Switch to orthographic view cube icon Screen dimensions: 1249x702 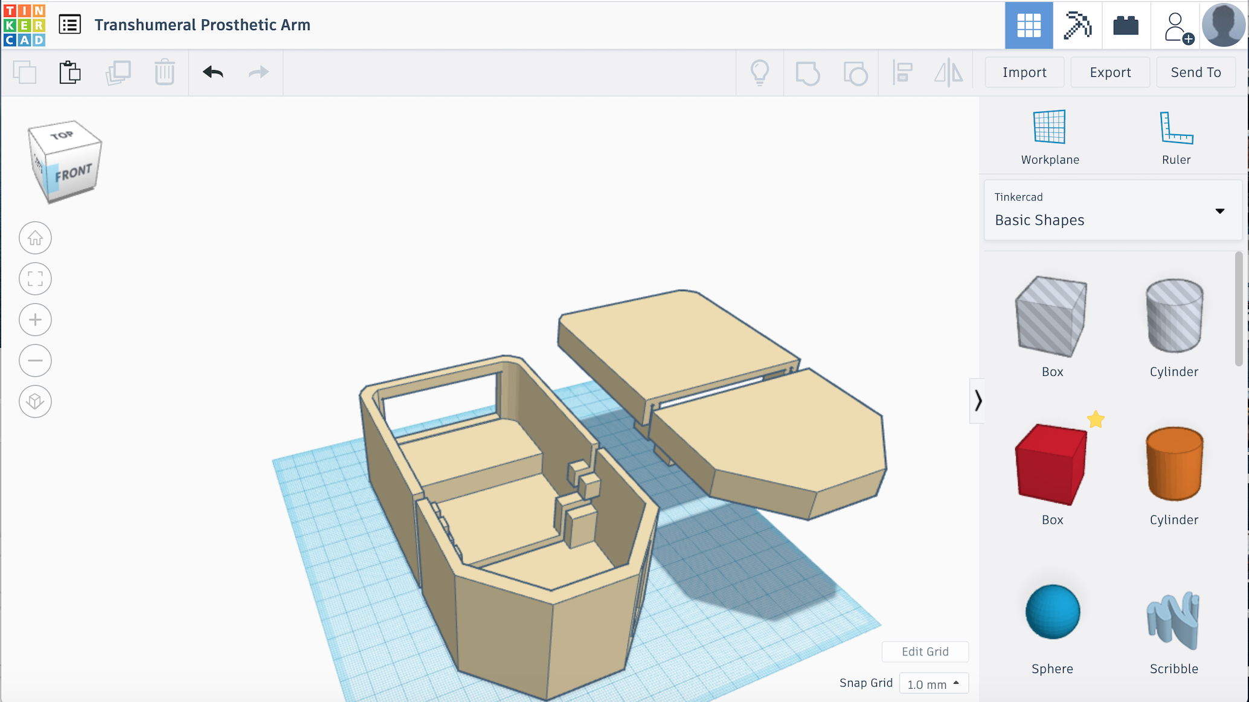click(x=35, y=401)
